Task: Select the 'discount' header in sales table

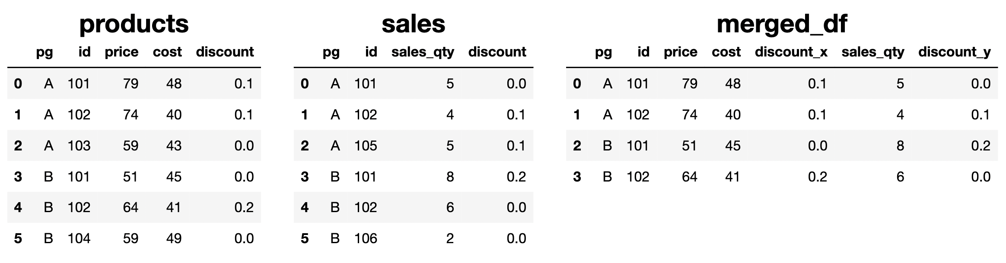Action: (497, 52)
